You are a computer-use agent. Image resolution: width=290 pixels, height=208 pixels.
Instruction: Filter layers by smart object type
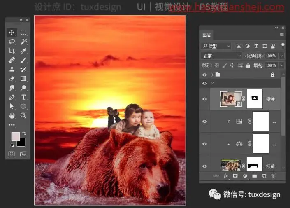tap(273, 46)
